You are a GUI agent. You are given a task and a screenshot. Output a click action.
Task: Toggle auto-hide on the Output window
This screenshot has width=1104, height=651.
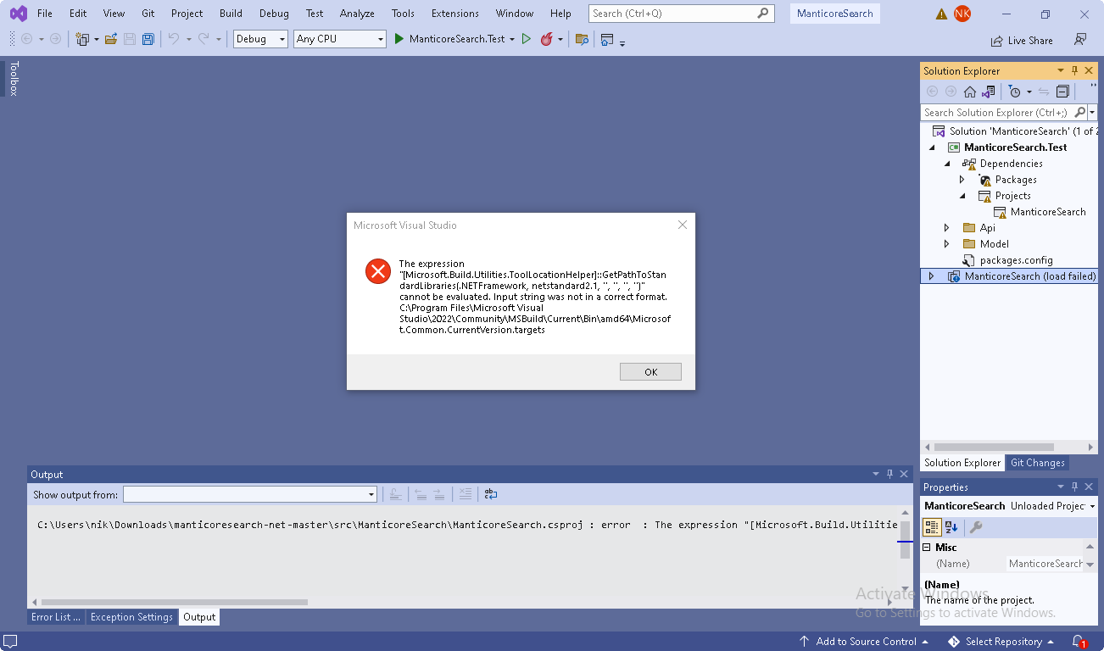(x=889, y=474)
